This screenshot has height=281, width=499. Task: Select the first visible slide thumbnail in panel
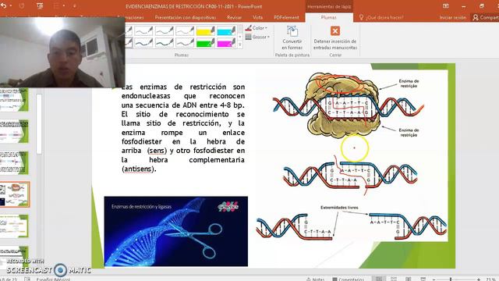coord(14,100)
